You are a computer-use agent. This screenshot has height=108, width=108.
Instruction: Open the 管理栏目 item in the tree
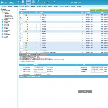click(7, 14)
